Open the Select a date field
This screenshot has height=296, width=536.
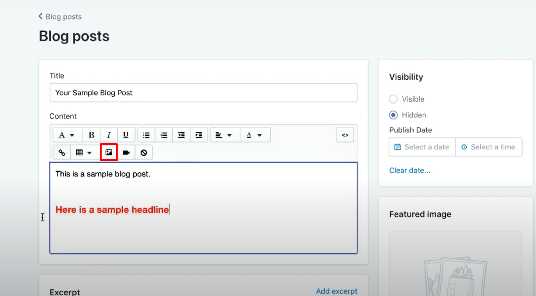click(x=422, y=147)
